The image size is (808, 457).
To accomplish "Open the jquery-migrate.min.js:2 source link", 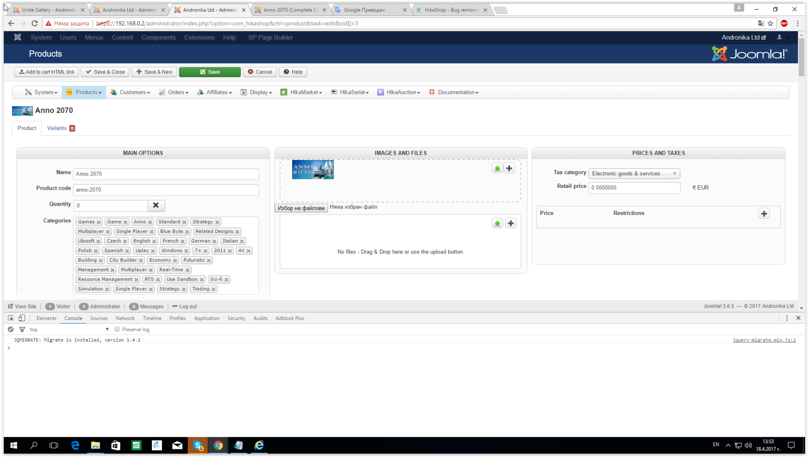I will [x=764, y=340].
